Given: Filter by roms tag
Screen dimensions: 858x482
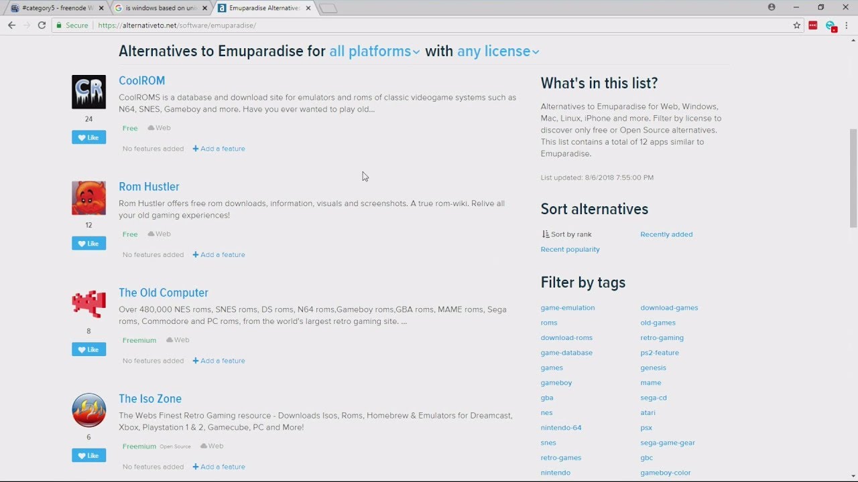Looking at the screenshot, I should 549,323.
